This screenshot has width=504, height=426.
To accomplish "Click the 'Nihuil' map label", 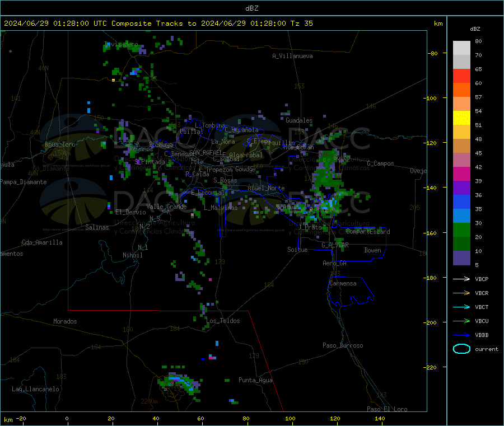I will pyautogui.click(x=132, y=255).
